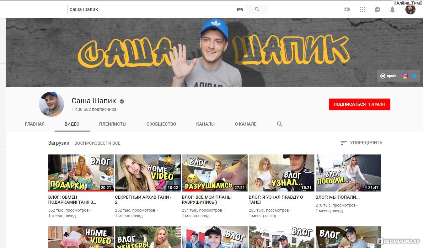This screenshot has width=423, height=248.
Task: Click the Instagram link icon on banner
Action: coord(405,76)
